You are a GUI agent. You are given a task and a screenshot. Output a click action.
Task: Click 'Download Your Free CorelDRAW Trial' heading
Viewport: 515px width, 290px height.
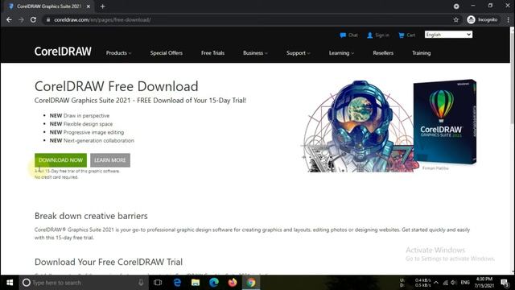point(109,262)
